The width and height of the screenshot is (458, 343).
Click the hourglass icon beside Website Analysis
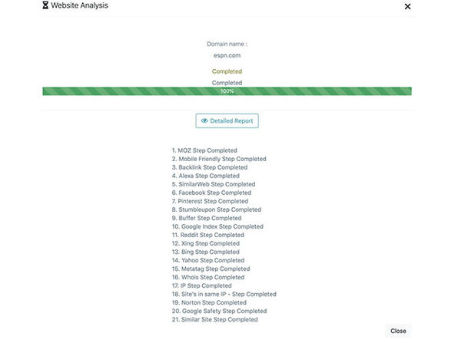pos(45,5)
